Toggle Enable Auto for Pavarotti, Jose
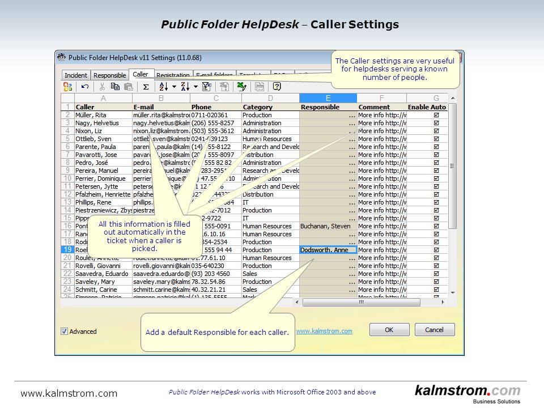This screenshot has width=544, height=408. [436, 155]
